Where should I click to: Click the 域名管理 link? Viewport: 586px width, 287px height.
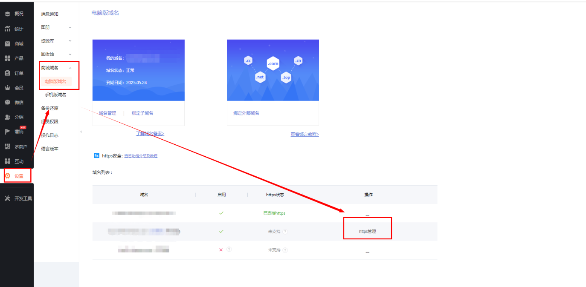107,113
